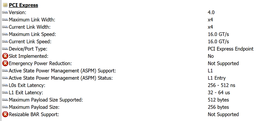Click the 256 bytes payload size value
The width and height of the screenshot is (263, 121).
tap(218, 107)
